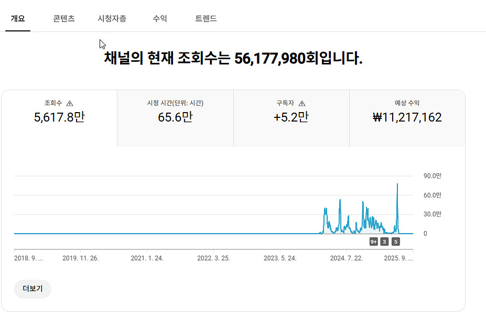486x318 pixels.
Task: Click the 2021. 1. 24. date axis label
Action: click(147, 258)
